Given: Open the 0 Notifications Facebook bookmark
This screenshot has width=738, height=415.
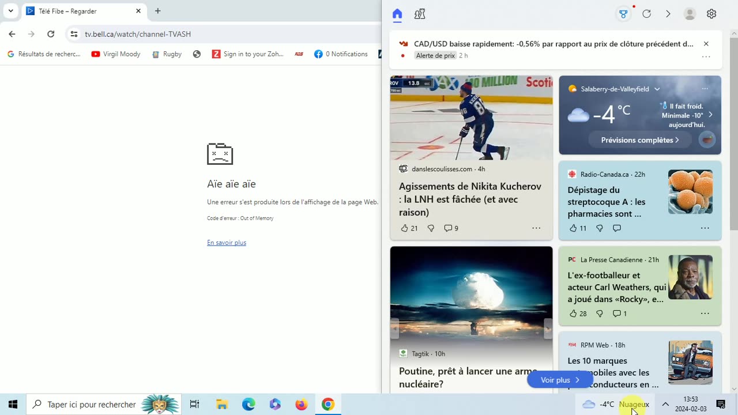Looking at the screenshot, I should pos(341,54).
